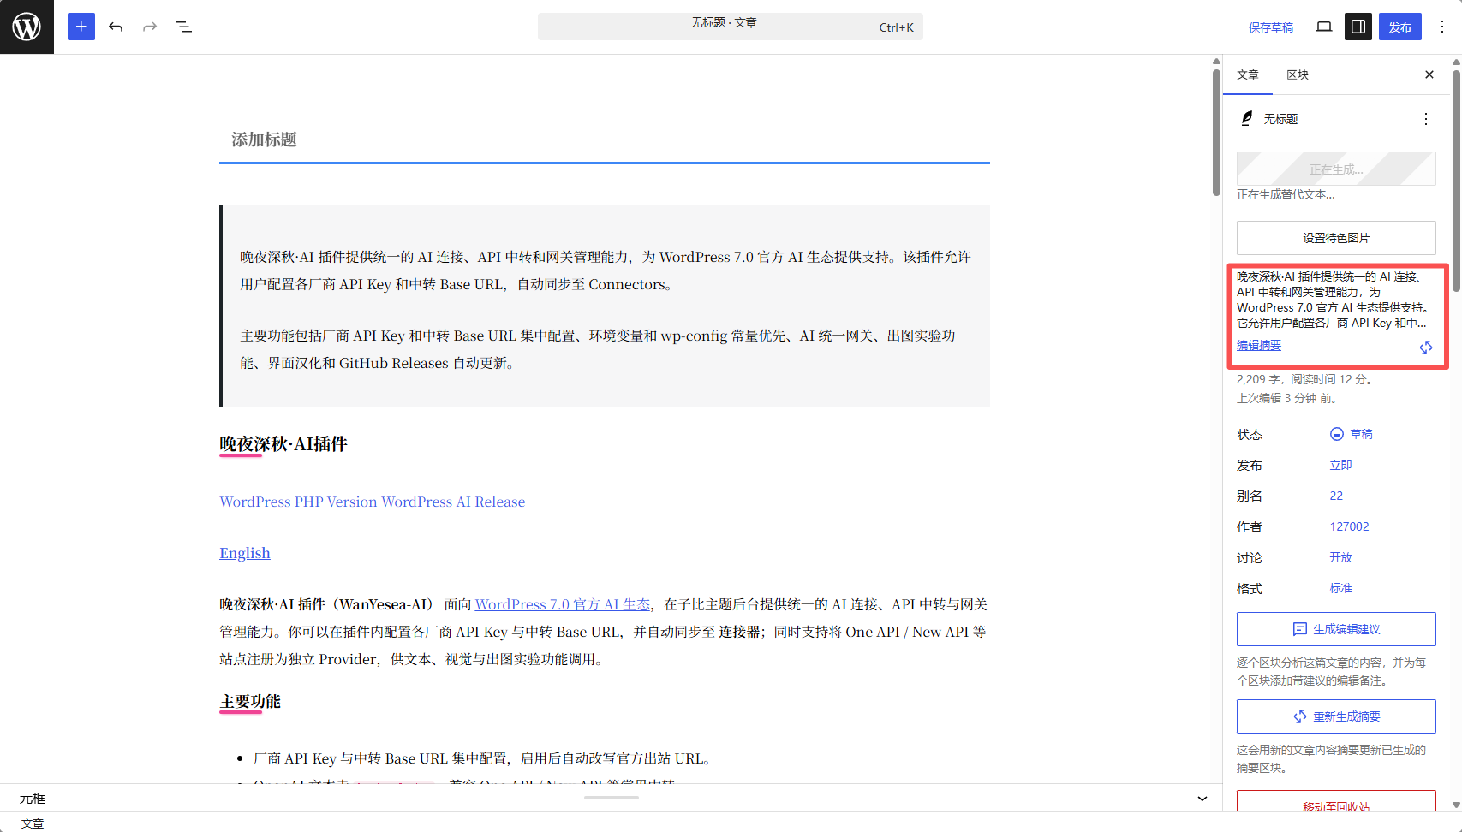Screen dimensions: 1462x832
Task: Click the quote block's first paragraph
Action: click(x=606, y=270)
